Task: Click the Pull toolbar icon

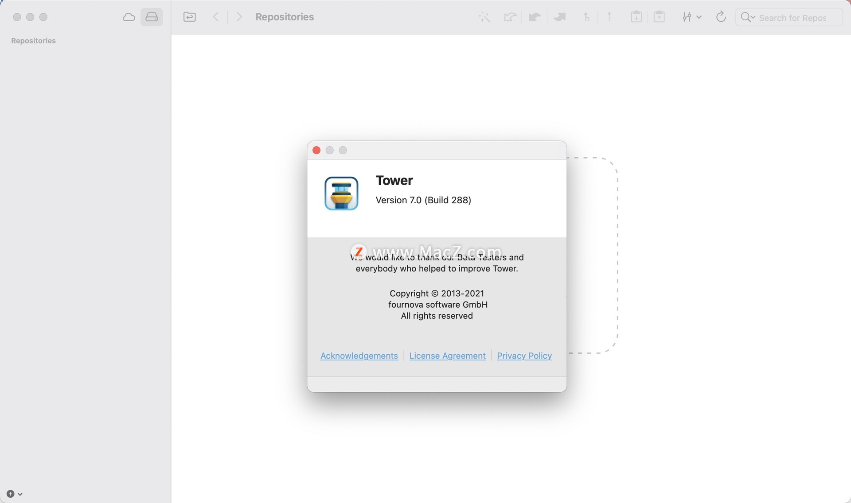Action: click(535, 17)
